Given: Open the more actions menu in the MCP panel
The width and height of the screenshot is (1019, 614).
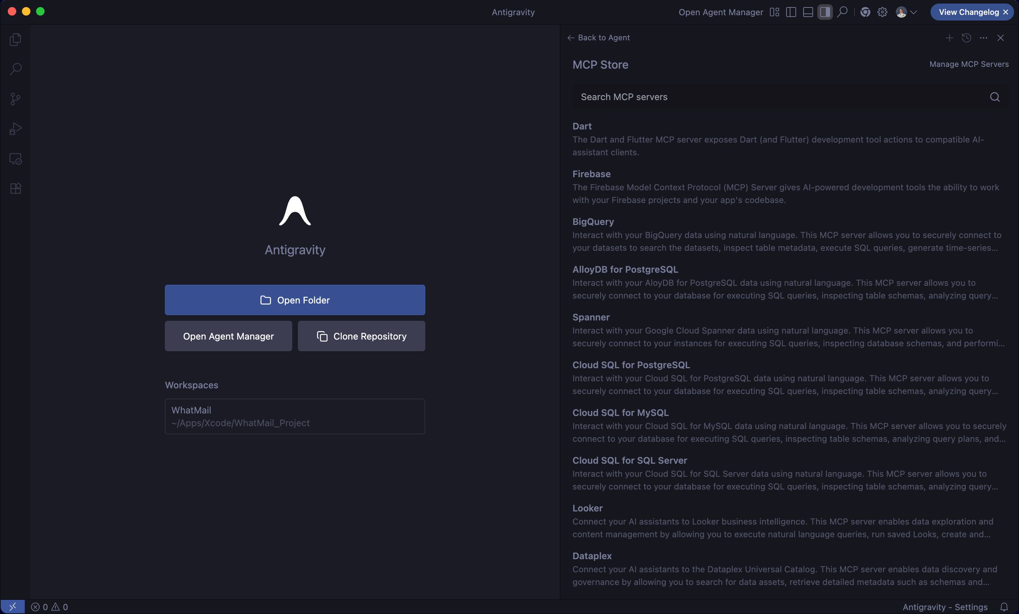Looking at the screenshot, I should (x=983, y=38).
